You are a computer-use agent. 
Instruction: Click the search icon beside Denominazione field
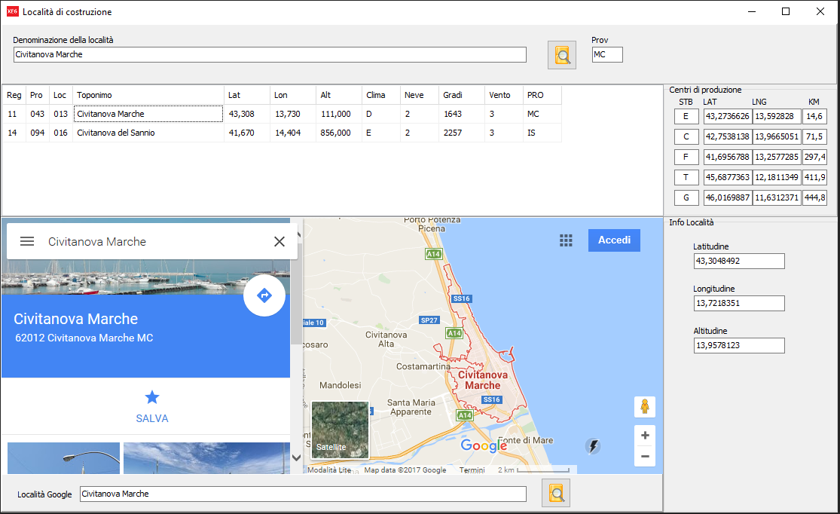click(562, 55)
